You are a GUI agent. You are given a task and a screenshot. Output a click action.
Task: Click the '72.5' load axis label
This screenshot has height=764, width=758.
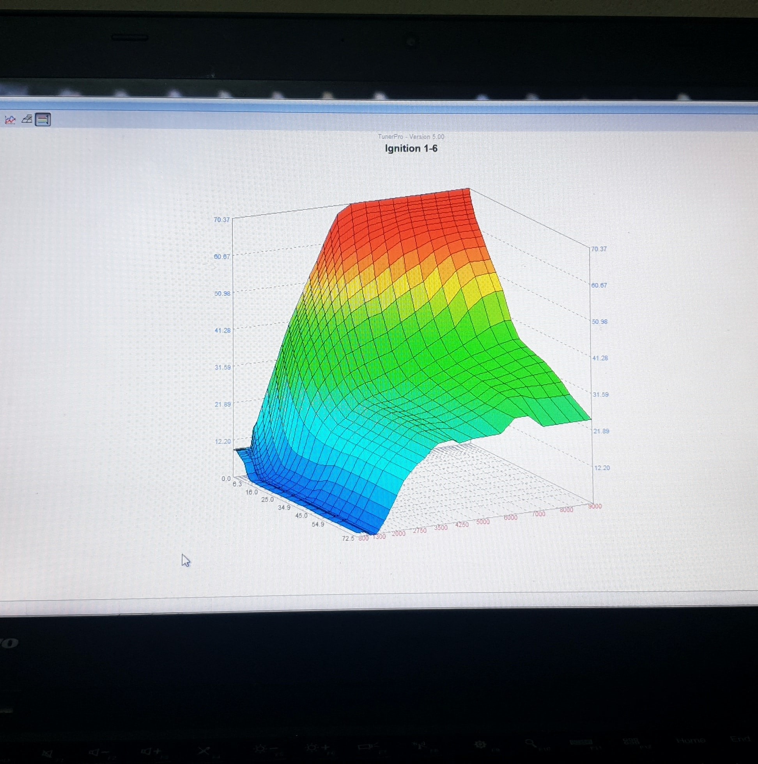click(x=348, y=539)
